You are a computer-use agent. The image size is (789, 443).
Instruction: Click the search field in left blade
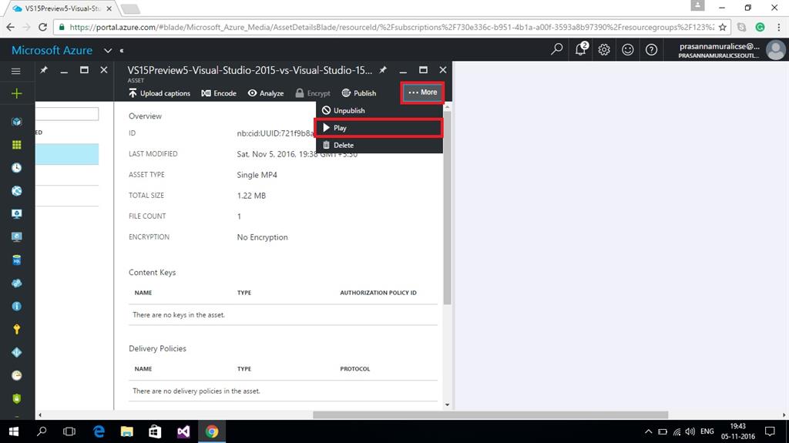67,114
